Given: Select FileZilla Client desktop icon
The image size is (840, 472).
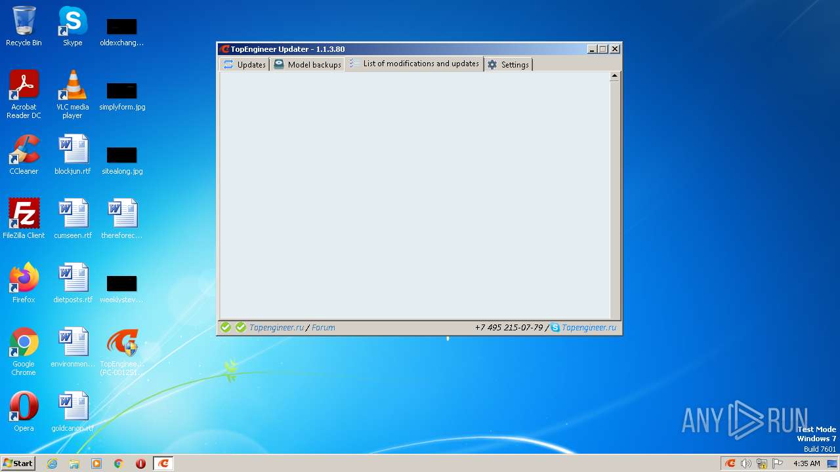Looking at the screenshot, I should click(x=24, y=219).
